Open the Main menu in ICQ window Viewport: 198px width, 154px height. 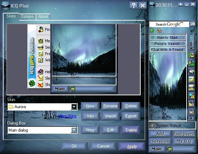point(157,149)
